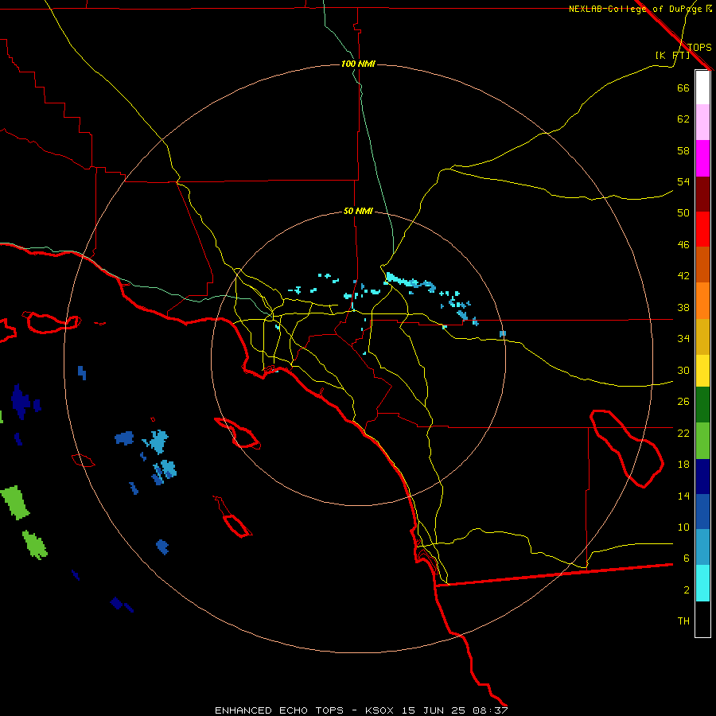Click legend value "14"

(683, 496)
